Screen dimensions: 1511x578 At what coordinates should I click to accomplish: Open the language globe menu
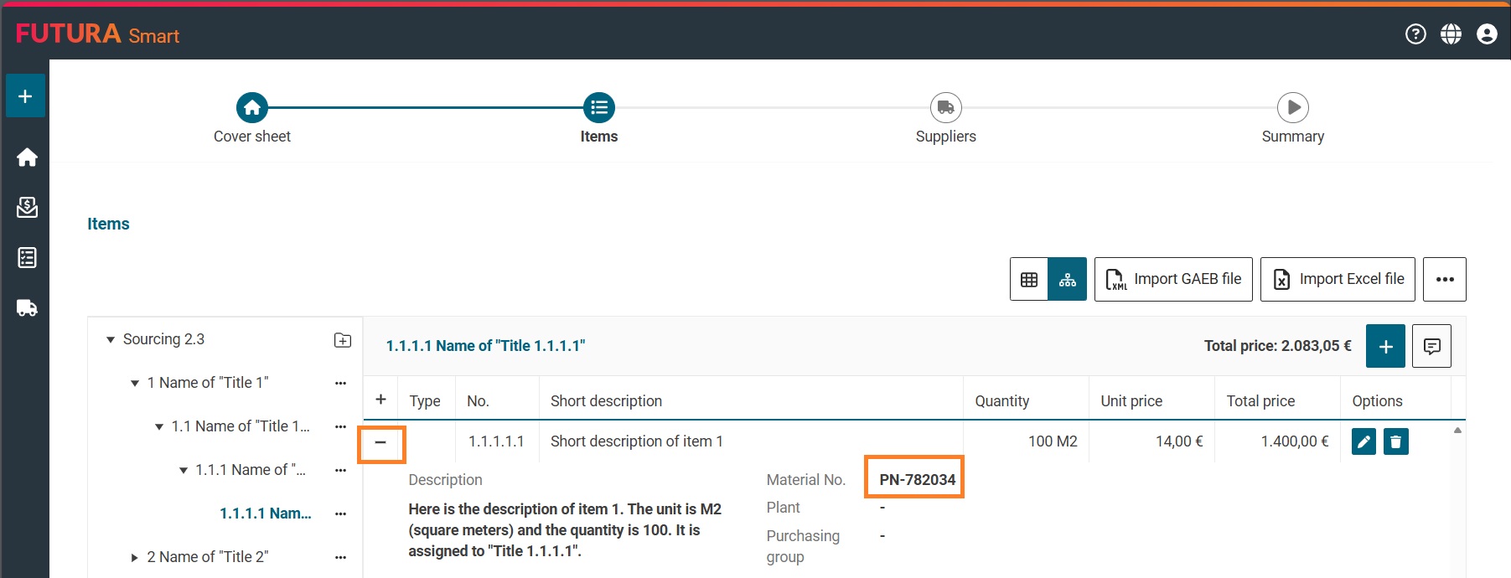[x=1451, y=34]
